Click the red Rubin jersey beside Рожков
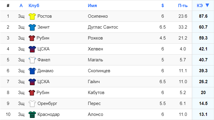The height and width of the screenshot is (120, 214). [x=32, y=38]
